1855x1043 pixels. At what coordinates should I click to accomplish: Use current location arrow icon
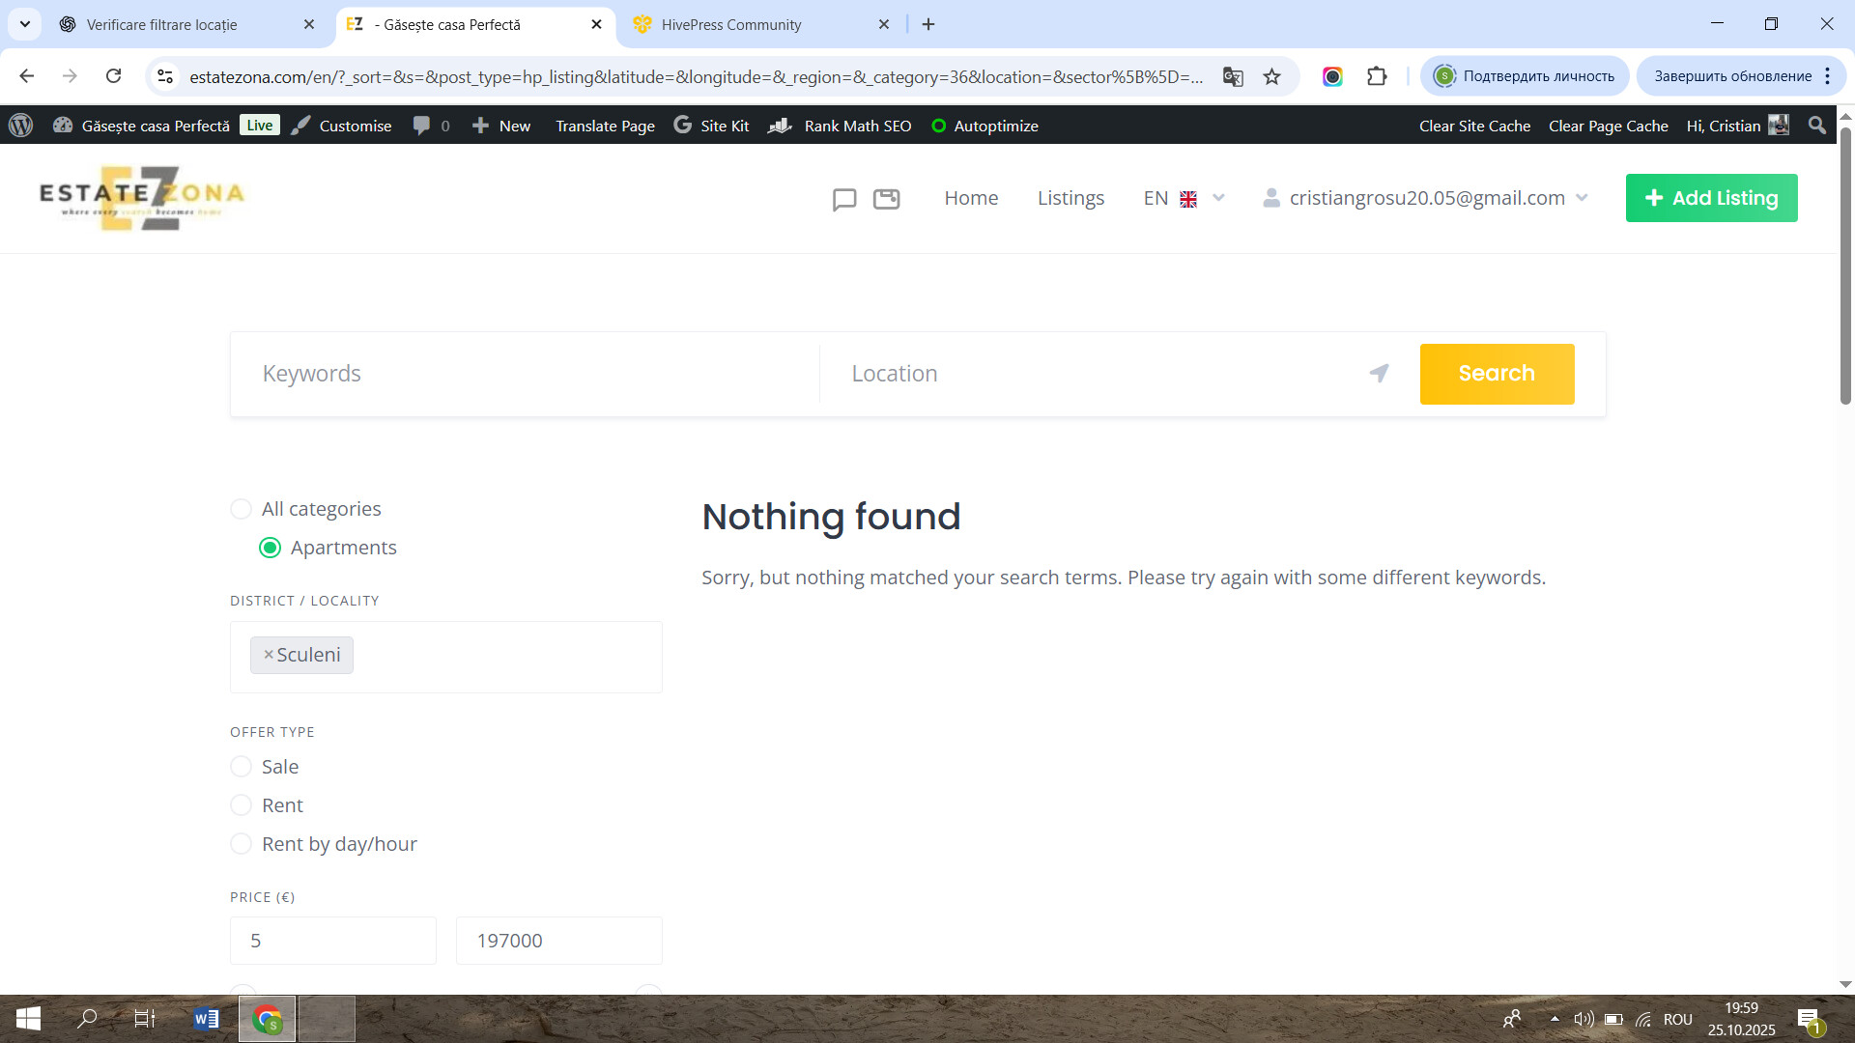tap(1379, 374)
